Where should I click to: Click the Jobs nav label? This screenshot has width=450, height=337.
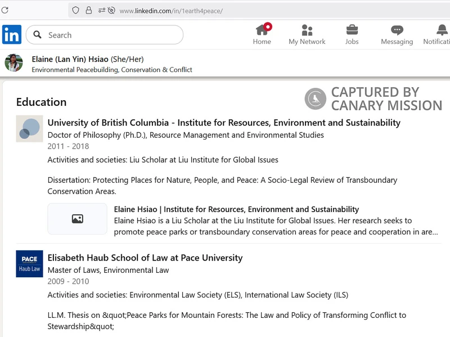352,42
